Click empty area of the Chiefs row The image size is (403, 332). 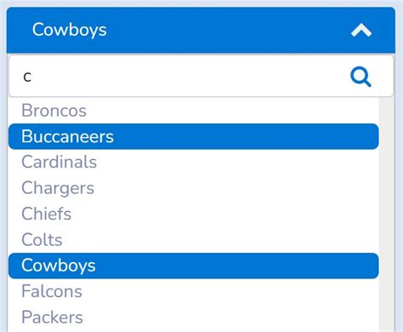coord(224,214)
